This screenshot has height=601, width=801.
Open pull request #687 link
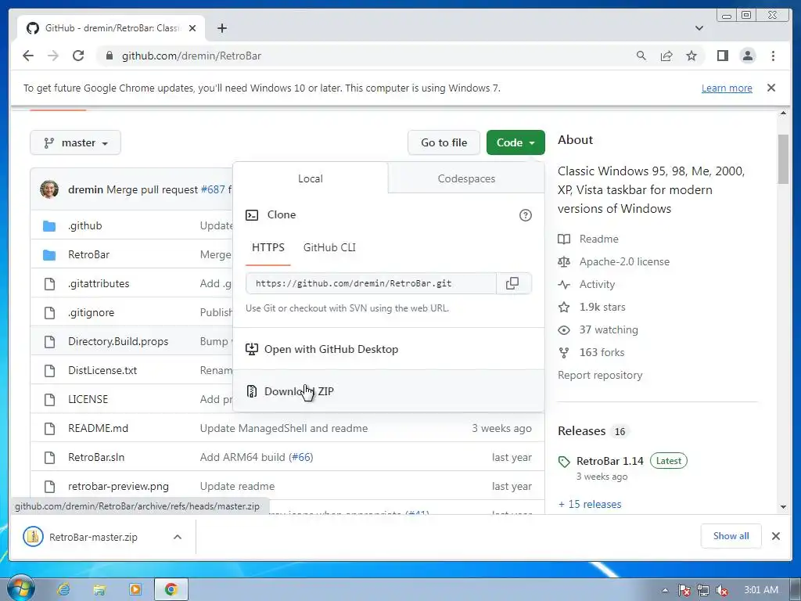tap(213, 189)
